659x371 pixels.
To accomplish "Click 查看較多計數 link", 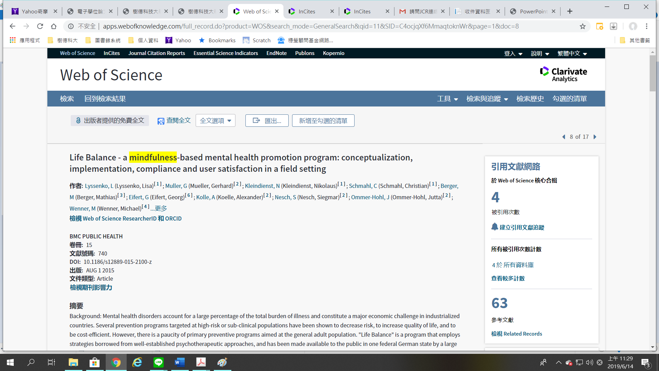I will pos(508,278).
